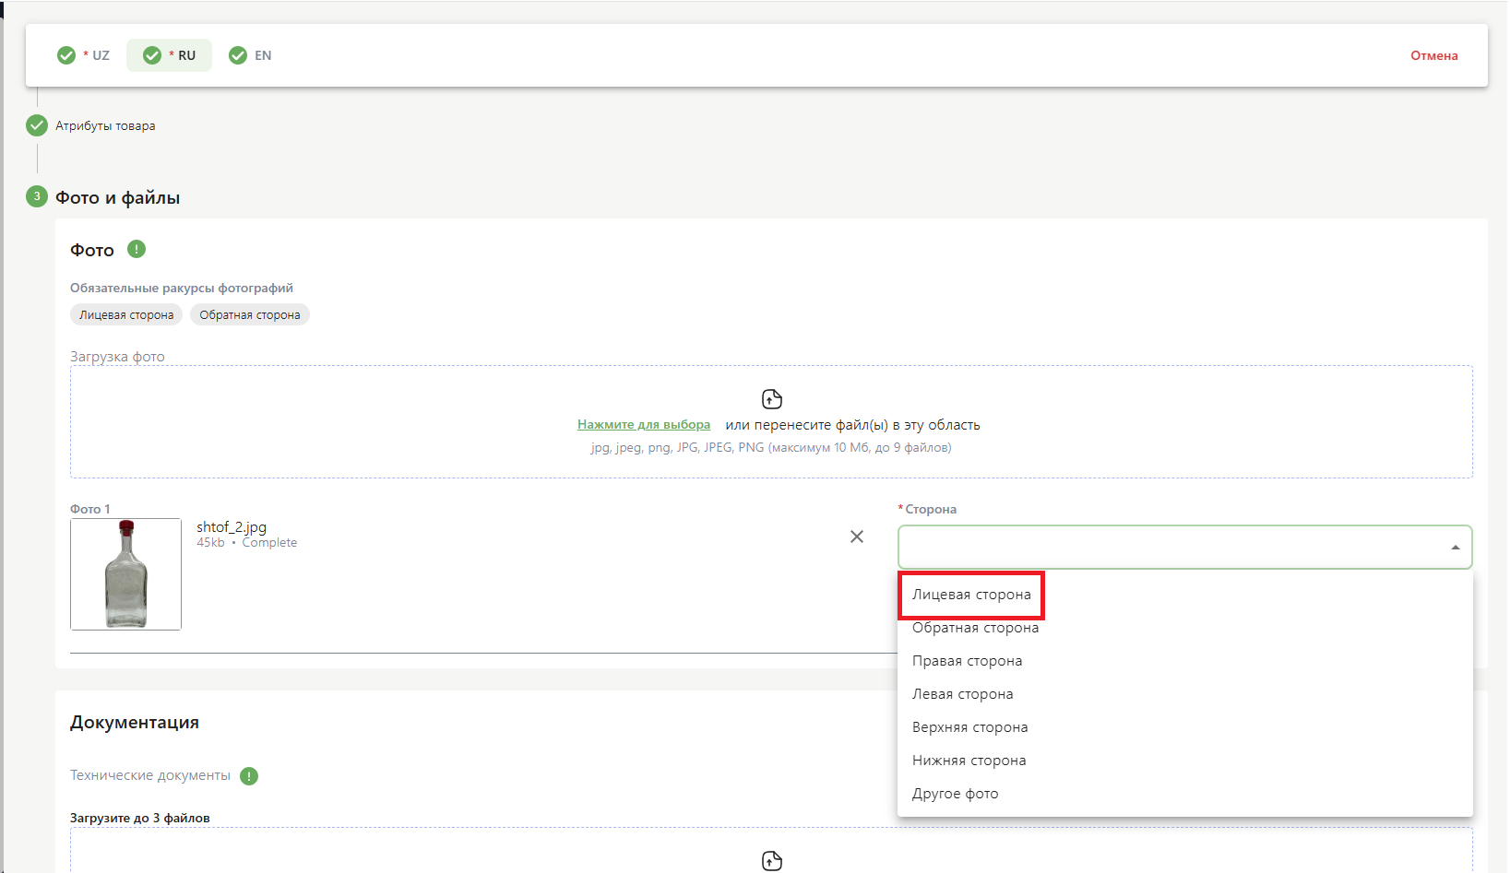This screenshot has width=1510, height=873.
Task: Click the documentation upload icon at bottom
Action: point(772,860)
